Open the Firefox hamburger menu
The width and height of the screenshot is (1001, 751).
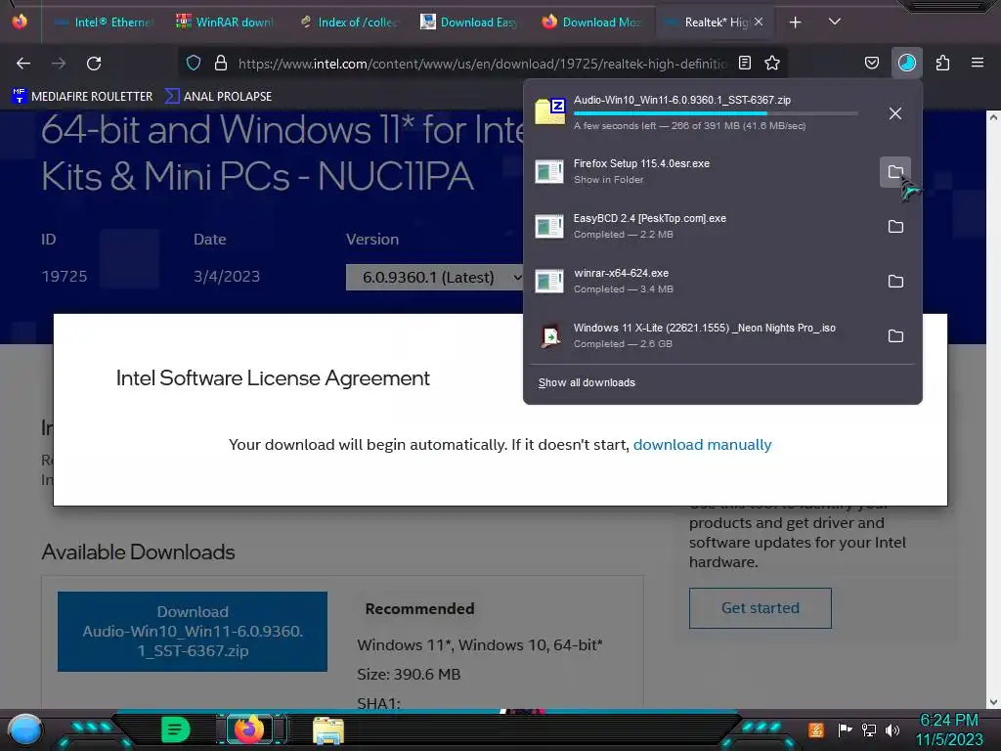[978, 64]
